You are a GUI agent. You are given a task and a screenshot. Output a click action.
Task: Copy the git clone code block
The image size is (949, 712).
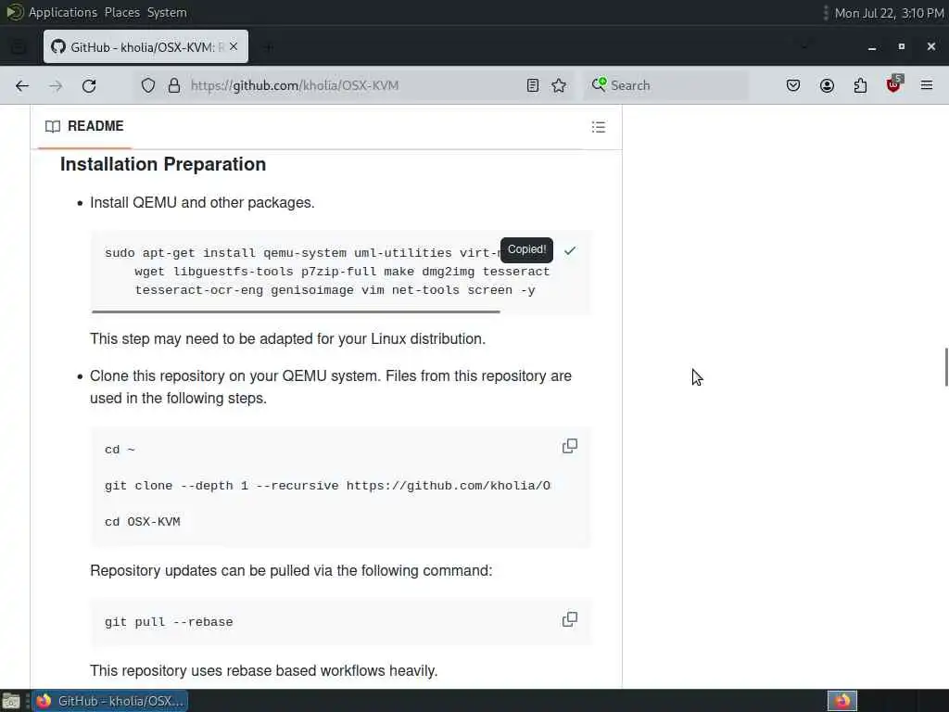pos(570,446)
